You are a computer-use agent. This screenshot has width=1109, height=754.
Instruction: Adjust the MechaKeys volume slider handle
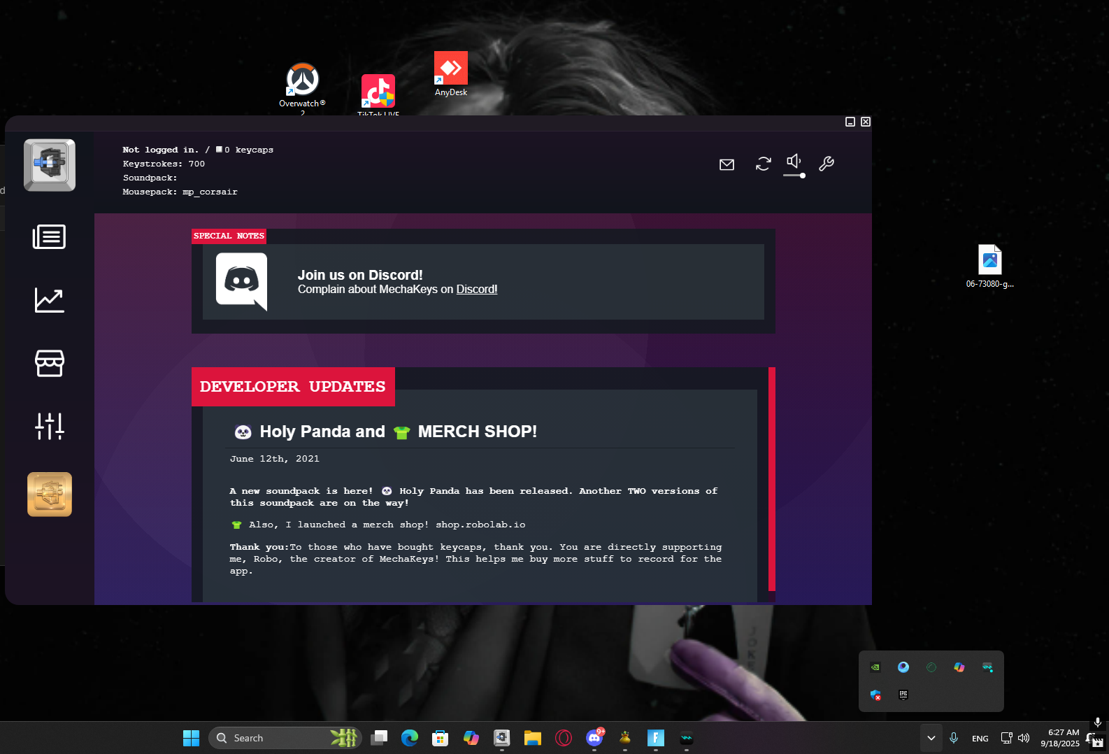pos(803,176)
